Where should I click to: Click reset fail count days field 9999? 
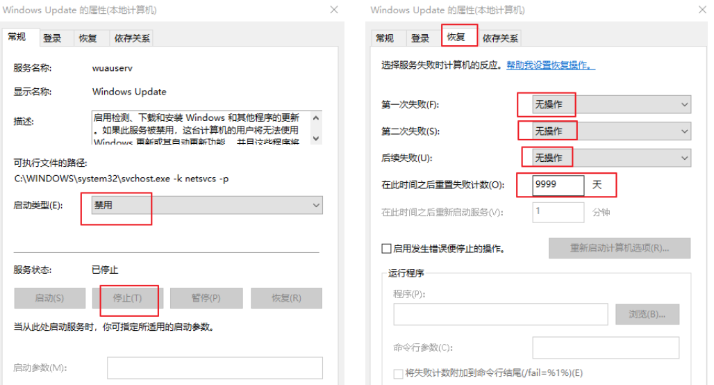click(558, 185)
